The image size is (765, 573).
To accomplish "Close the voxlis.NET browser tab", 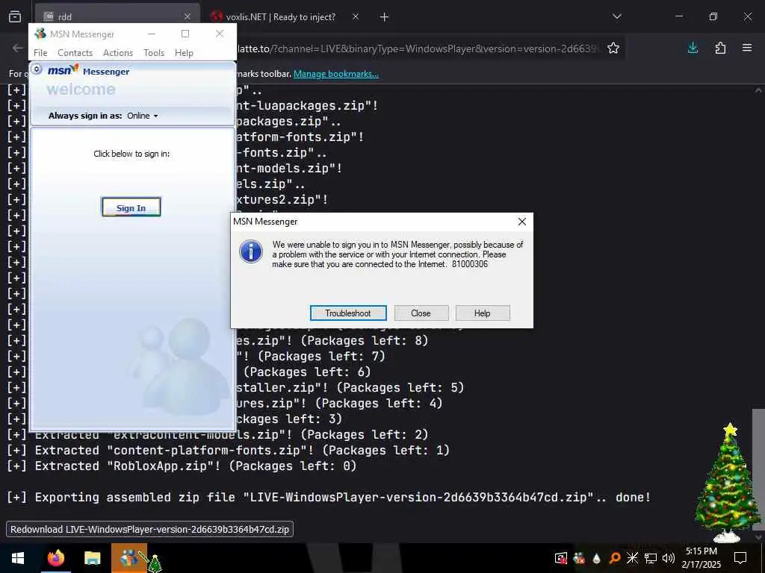I will [x=356, y=16].
